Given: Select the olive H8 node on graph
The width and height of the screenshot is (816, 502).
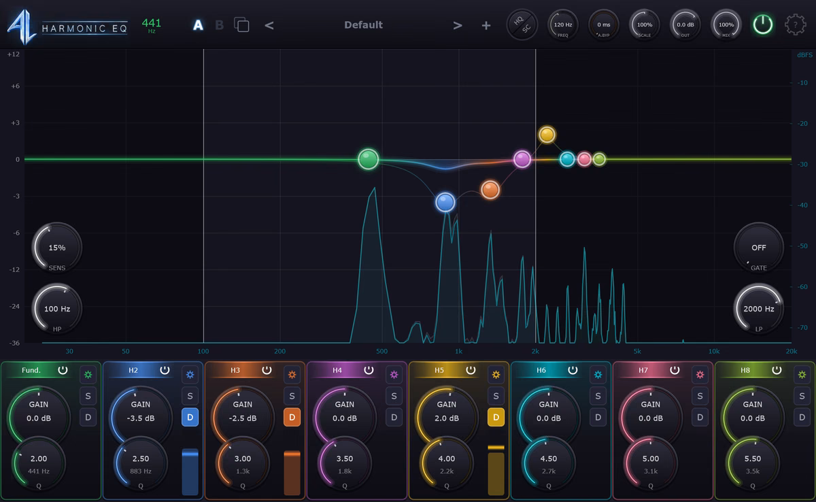Looking at the screenshot, I should (x=599, y=159).
